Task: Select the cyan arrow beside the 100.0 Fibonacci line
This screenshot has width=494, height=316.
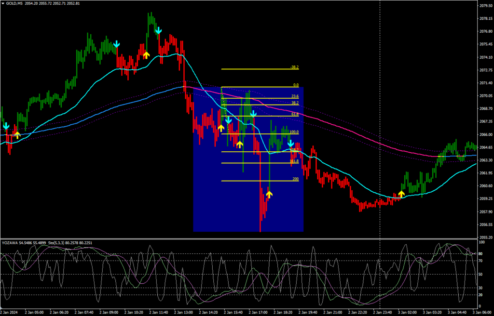Action: (x=290, y=144)
